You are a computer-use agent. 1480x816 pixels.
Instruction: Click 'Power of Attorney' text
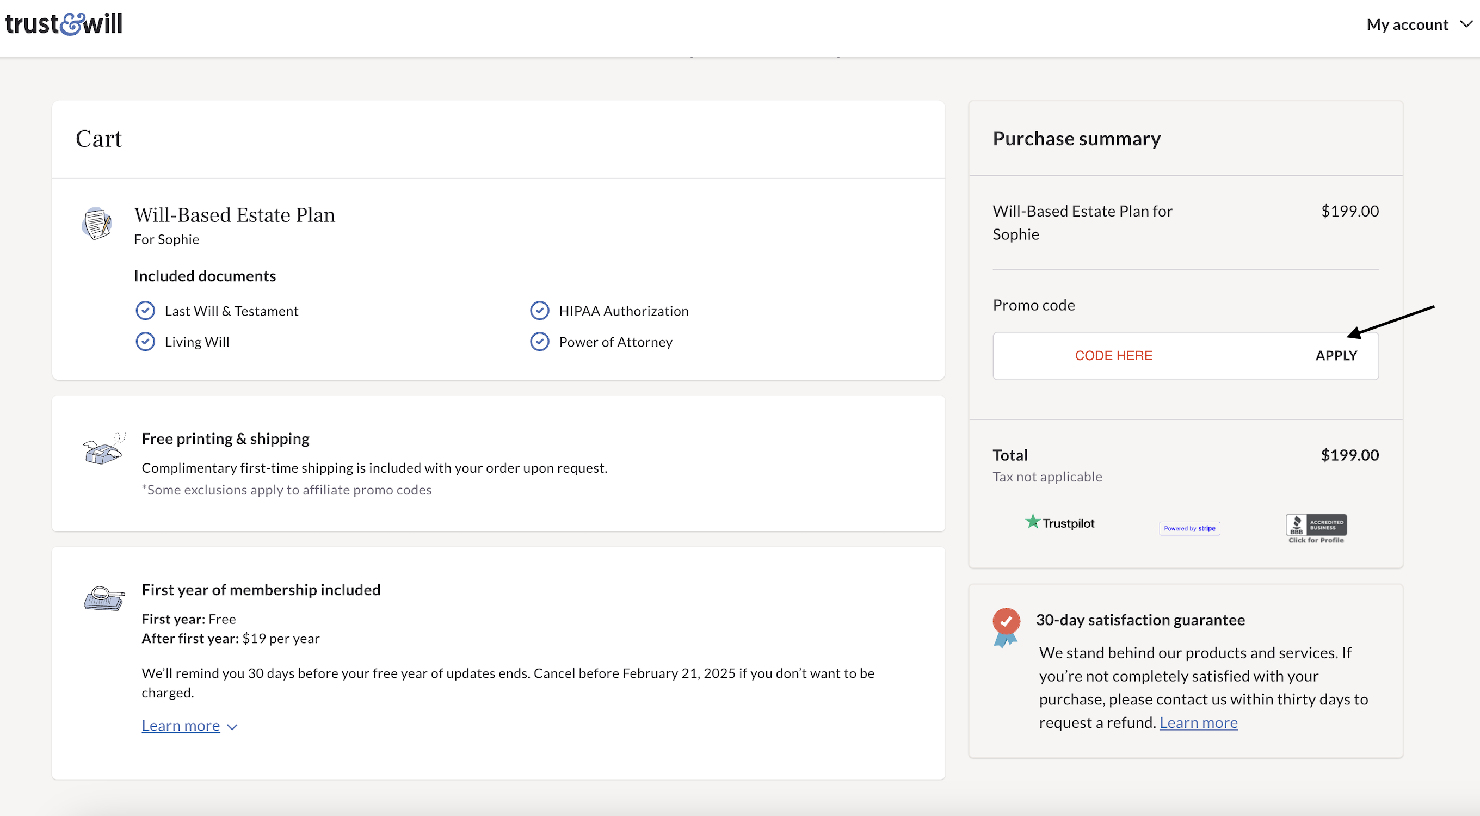coord(616,342)
